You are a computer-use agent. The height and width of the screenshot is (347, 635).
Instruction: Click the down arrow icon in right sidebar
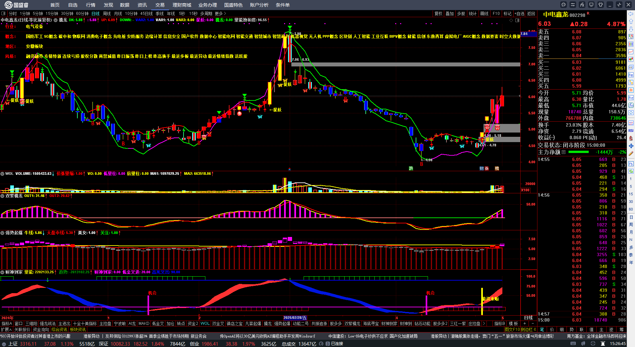(x=631, y=29)
